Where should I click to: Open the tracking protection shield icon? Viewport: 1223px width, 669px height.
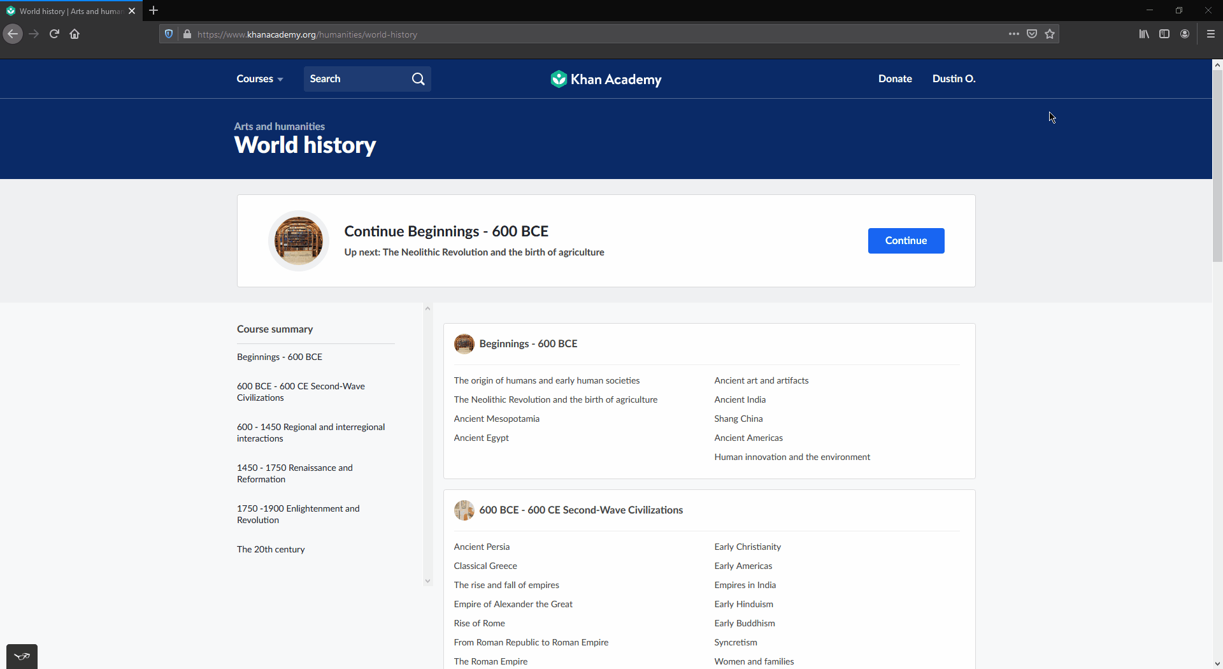click(169, 34)
